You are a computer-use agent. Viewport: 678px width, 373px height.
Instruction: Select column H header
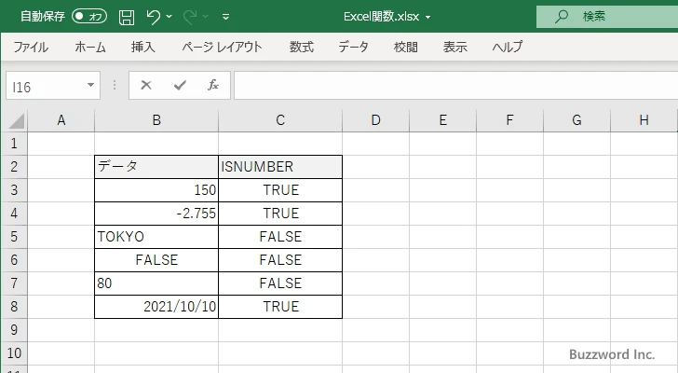tap(644, 120)
